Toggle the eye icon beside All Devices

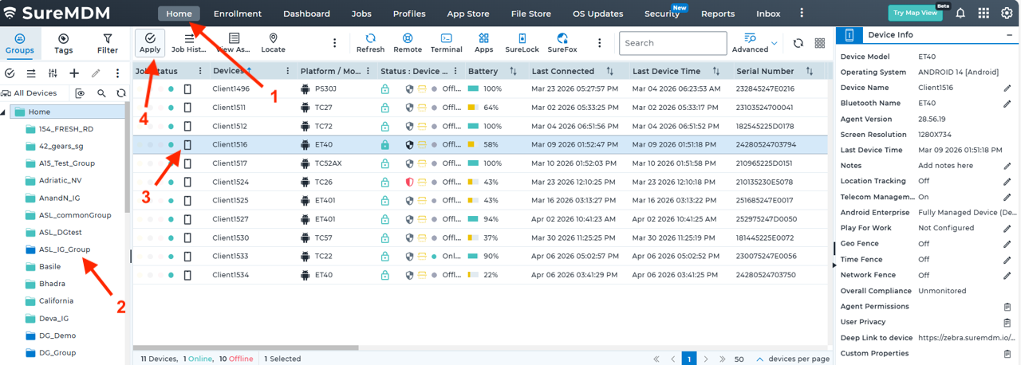80,93
